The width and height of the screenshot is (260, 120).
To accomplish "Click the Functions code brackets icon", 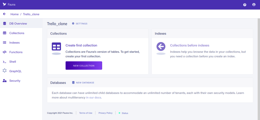I will 5,52.
